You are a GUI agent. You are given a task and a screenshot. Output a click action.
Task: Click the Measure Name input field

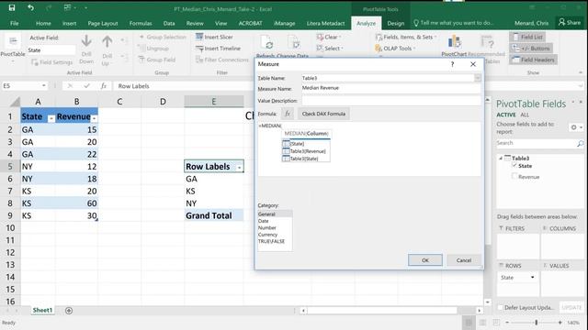pos(391,88)
